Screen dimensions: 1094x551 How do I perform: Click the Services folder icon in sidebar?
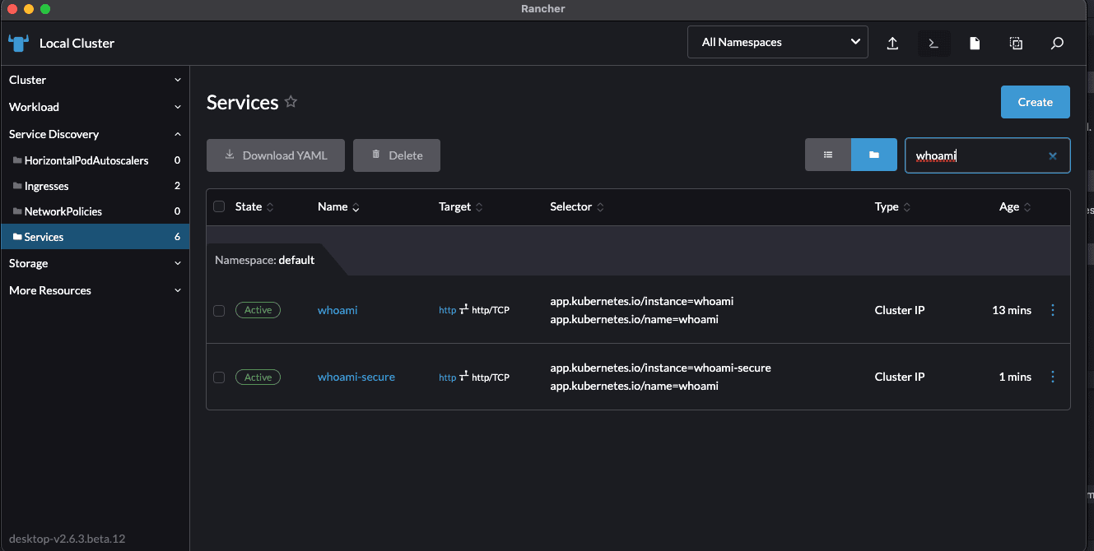click(17, 237)
